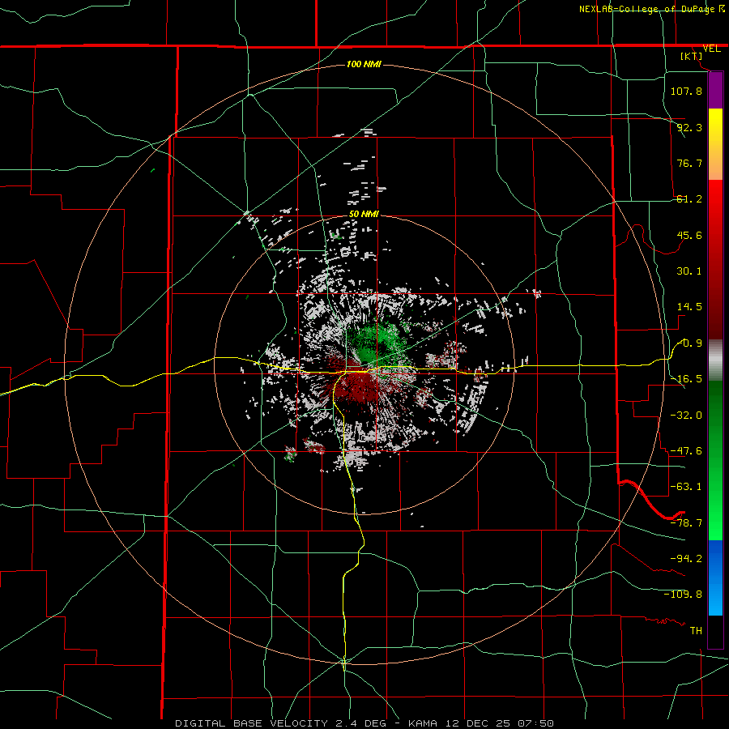The image size is (729, 729).
Task: Click the [KT] units label
Action: coord(692,56)
